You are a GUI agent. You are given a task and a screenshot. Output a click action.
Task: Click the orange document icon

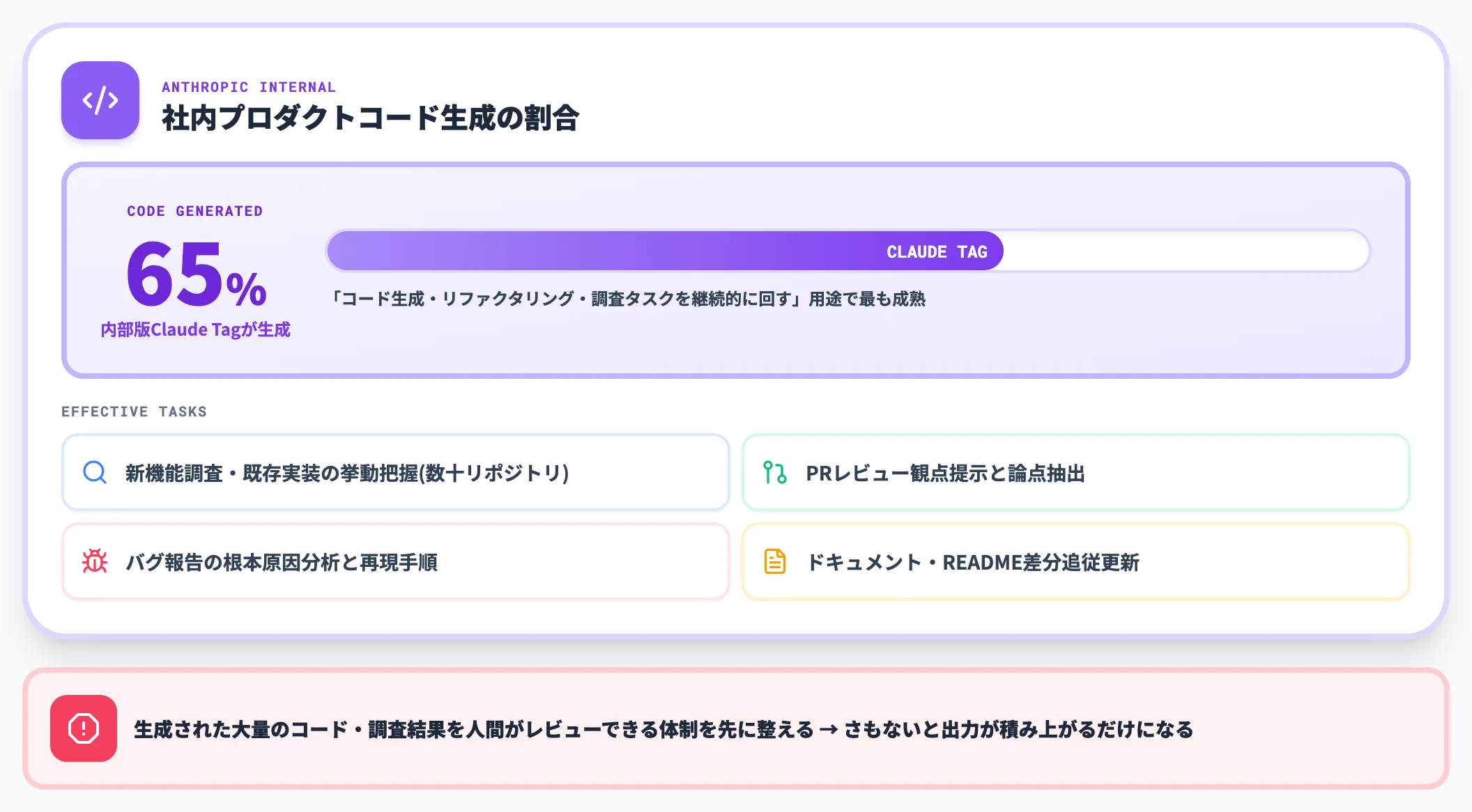tap(775, 561)
